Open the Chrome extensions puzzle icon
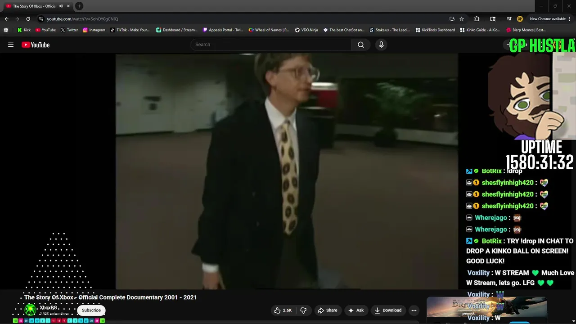Viewport: 576px width, 324px height. click(x=477, y=19)
